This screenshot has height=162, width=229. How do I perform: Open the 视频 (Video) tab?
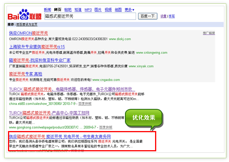click(108, 9)
